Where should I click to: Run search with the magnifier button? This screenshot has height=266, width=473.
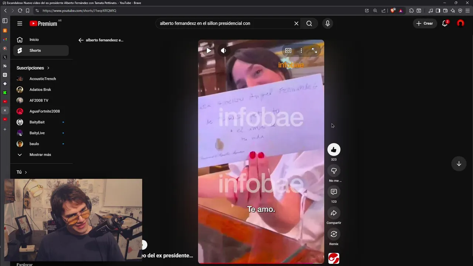click(x=309, y=23)
